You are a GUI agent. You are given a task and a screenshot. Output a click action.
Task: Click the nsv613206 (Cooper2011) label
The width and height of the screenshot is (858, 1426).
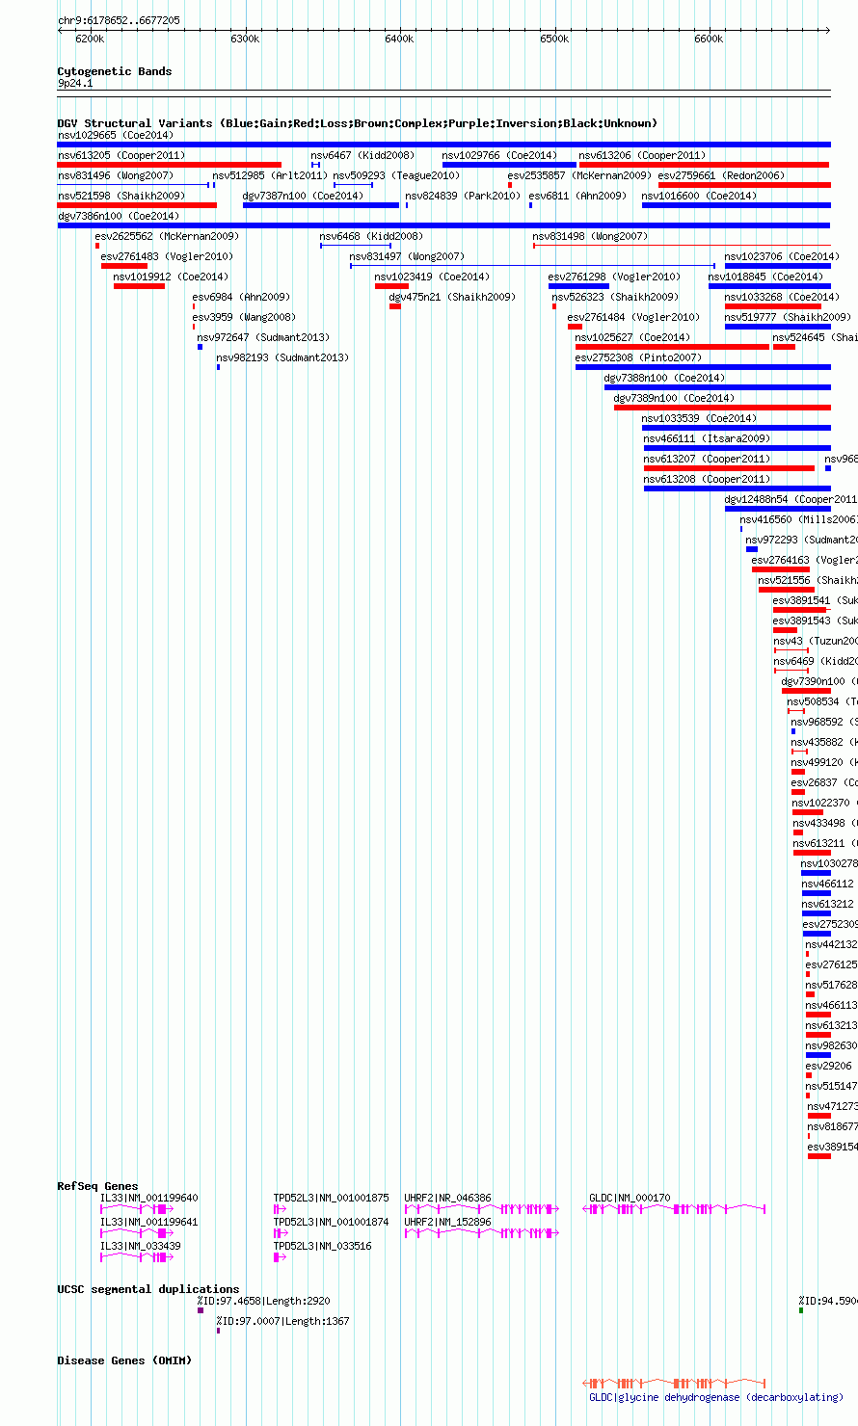click(x=643, y=155)
